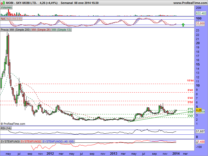Click the yellow 4,26 current price tag
This screenshot has height=156, width=208.
(199, 110)
